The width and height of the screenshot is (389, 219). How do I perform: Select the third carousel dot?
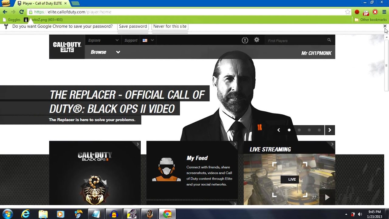pyautogui.click(x=309, y=130)
